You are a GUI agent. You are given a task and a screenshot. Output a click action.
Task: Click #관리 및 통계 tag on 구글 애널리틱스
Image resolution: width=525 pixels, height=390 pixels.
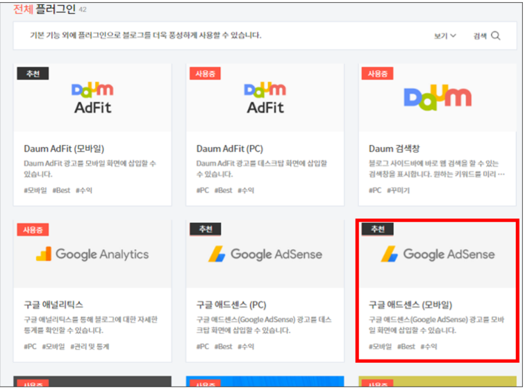coord(90,346)
